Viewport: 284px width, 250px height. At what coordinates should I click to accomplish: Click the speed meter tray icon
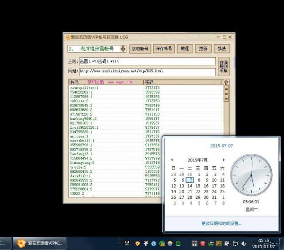tap(211, 243)
